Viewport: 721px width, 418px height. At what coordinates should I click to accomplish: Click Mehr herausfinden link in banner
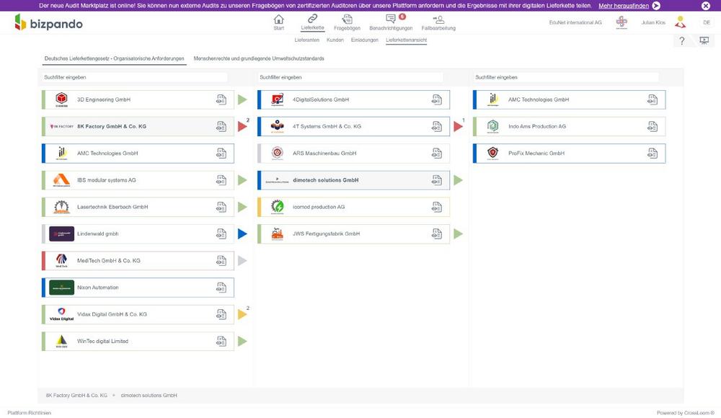click(x=624, y=6)
